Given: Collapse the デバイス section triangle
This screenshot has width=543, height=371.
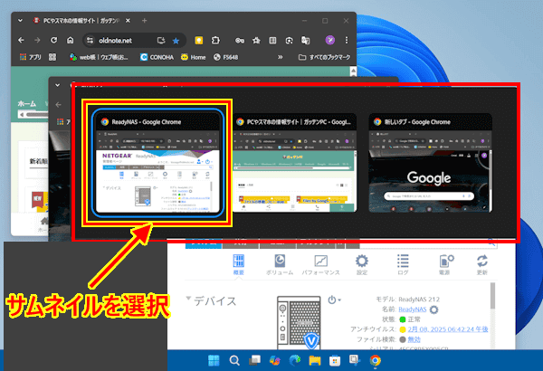Looking at the screenshot, I should [188, 299].
